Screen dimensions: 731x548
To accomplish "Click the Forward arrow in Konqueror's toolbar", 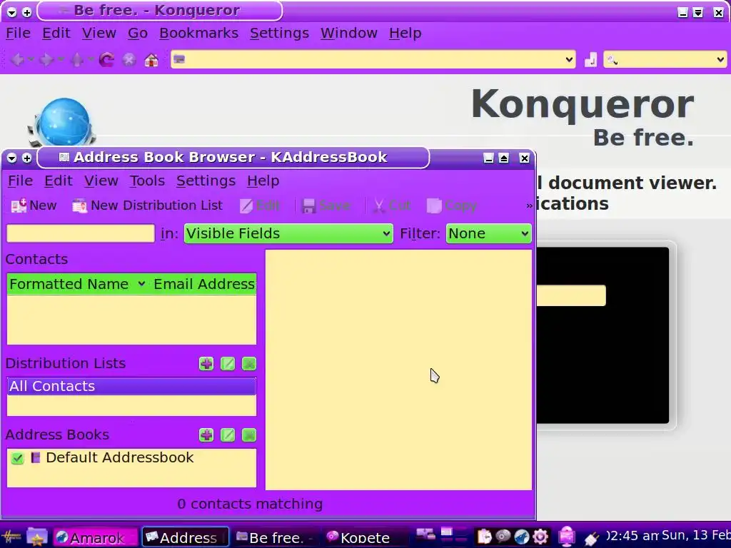I will click(x=46, y=60).
